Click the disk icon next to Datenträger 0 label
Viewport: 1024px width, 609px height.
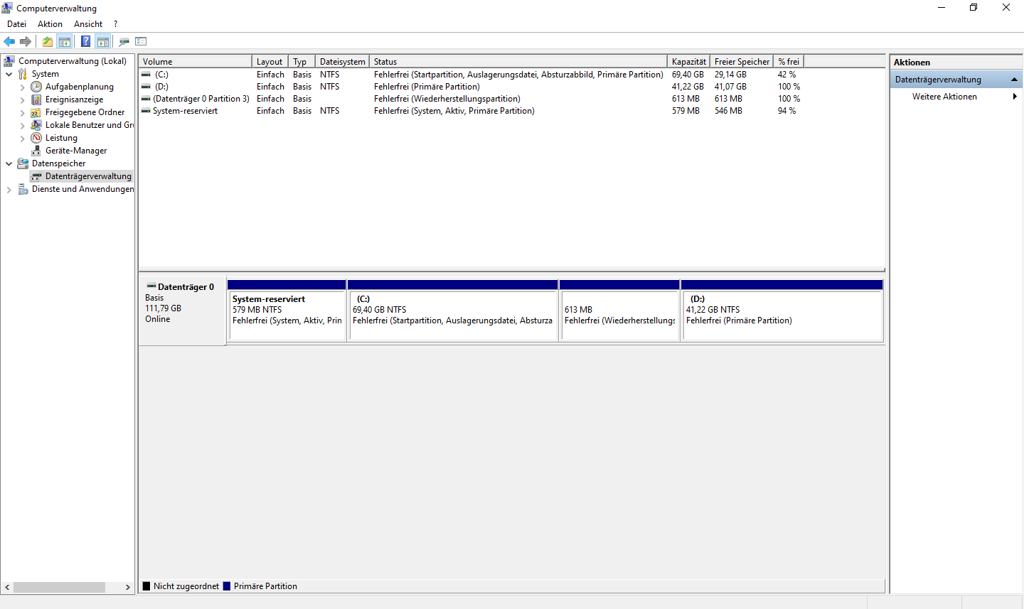pos(151,286)
